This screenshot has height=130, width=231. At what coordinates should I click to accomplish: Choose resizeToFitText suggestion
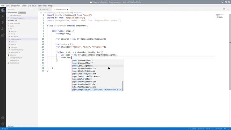(x=97, y=79)
